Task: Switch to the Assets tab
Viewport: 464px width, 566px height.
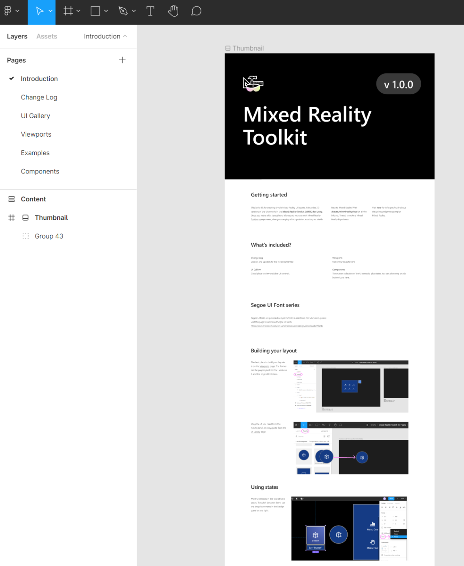Action: point(47,36)
